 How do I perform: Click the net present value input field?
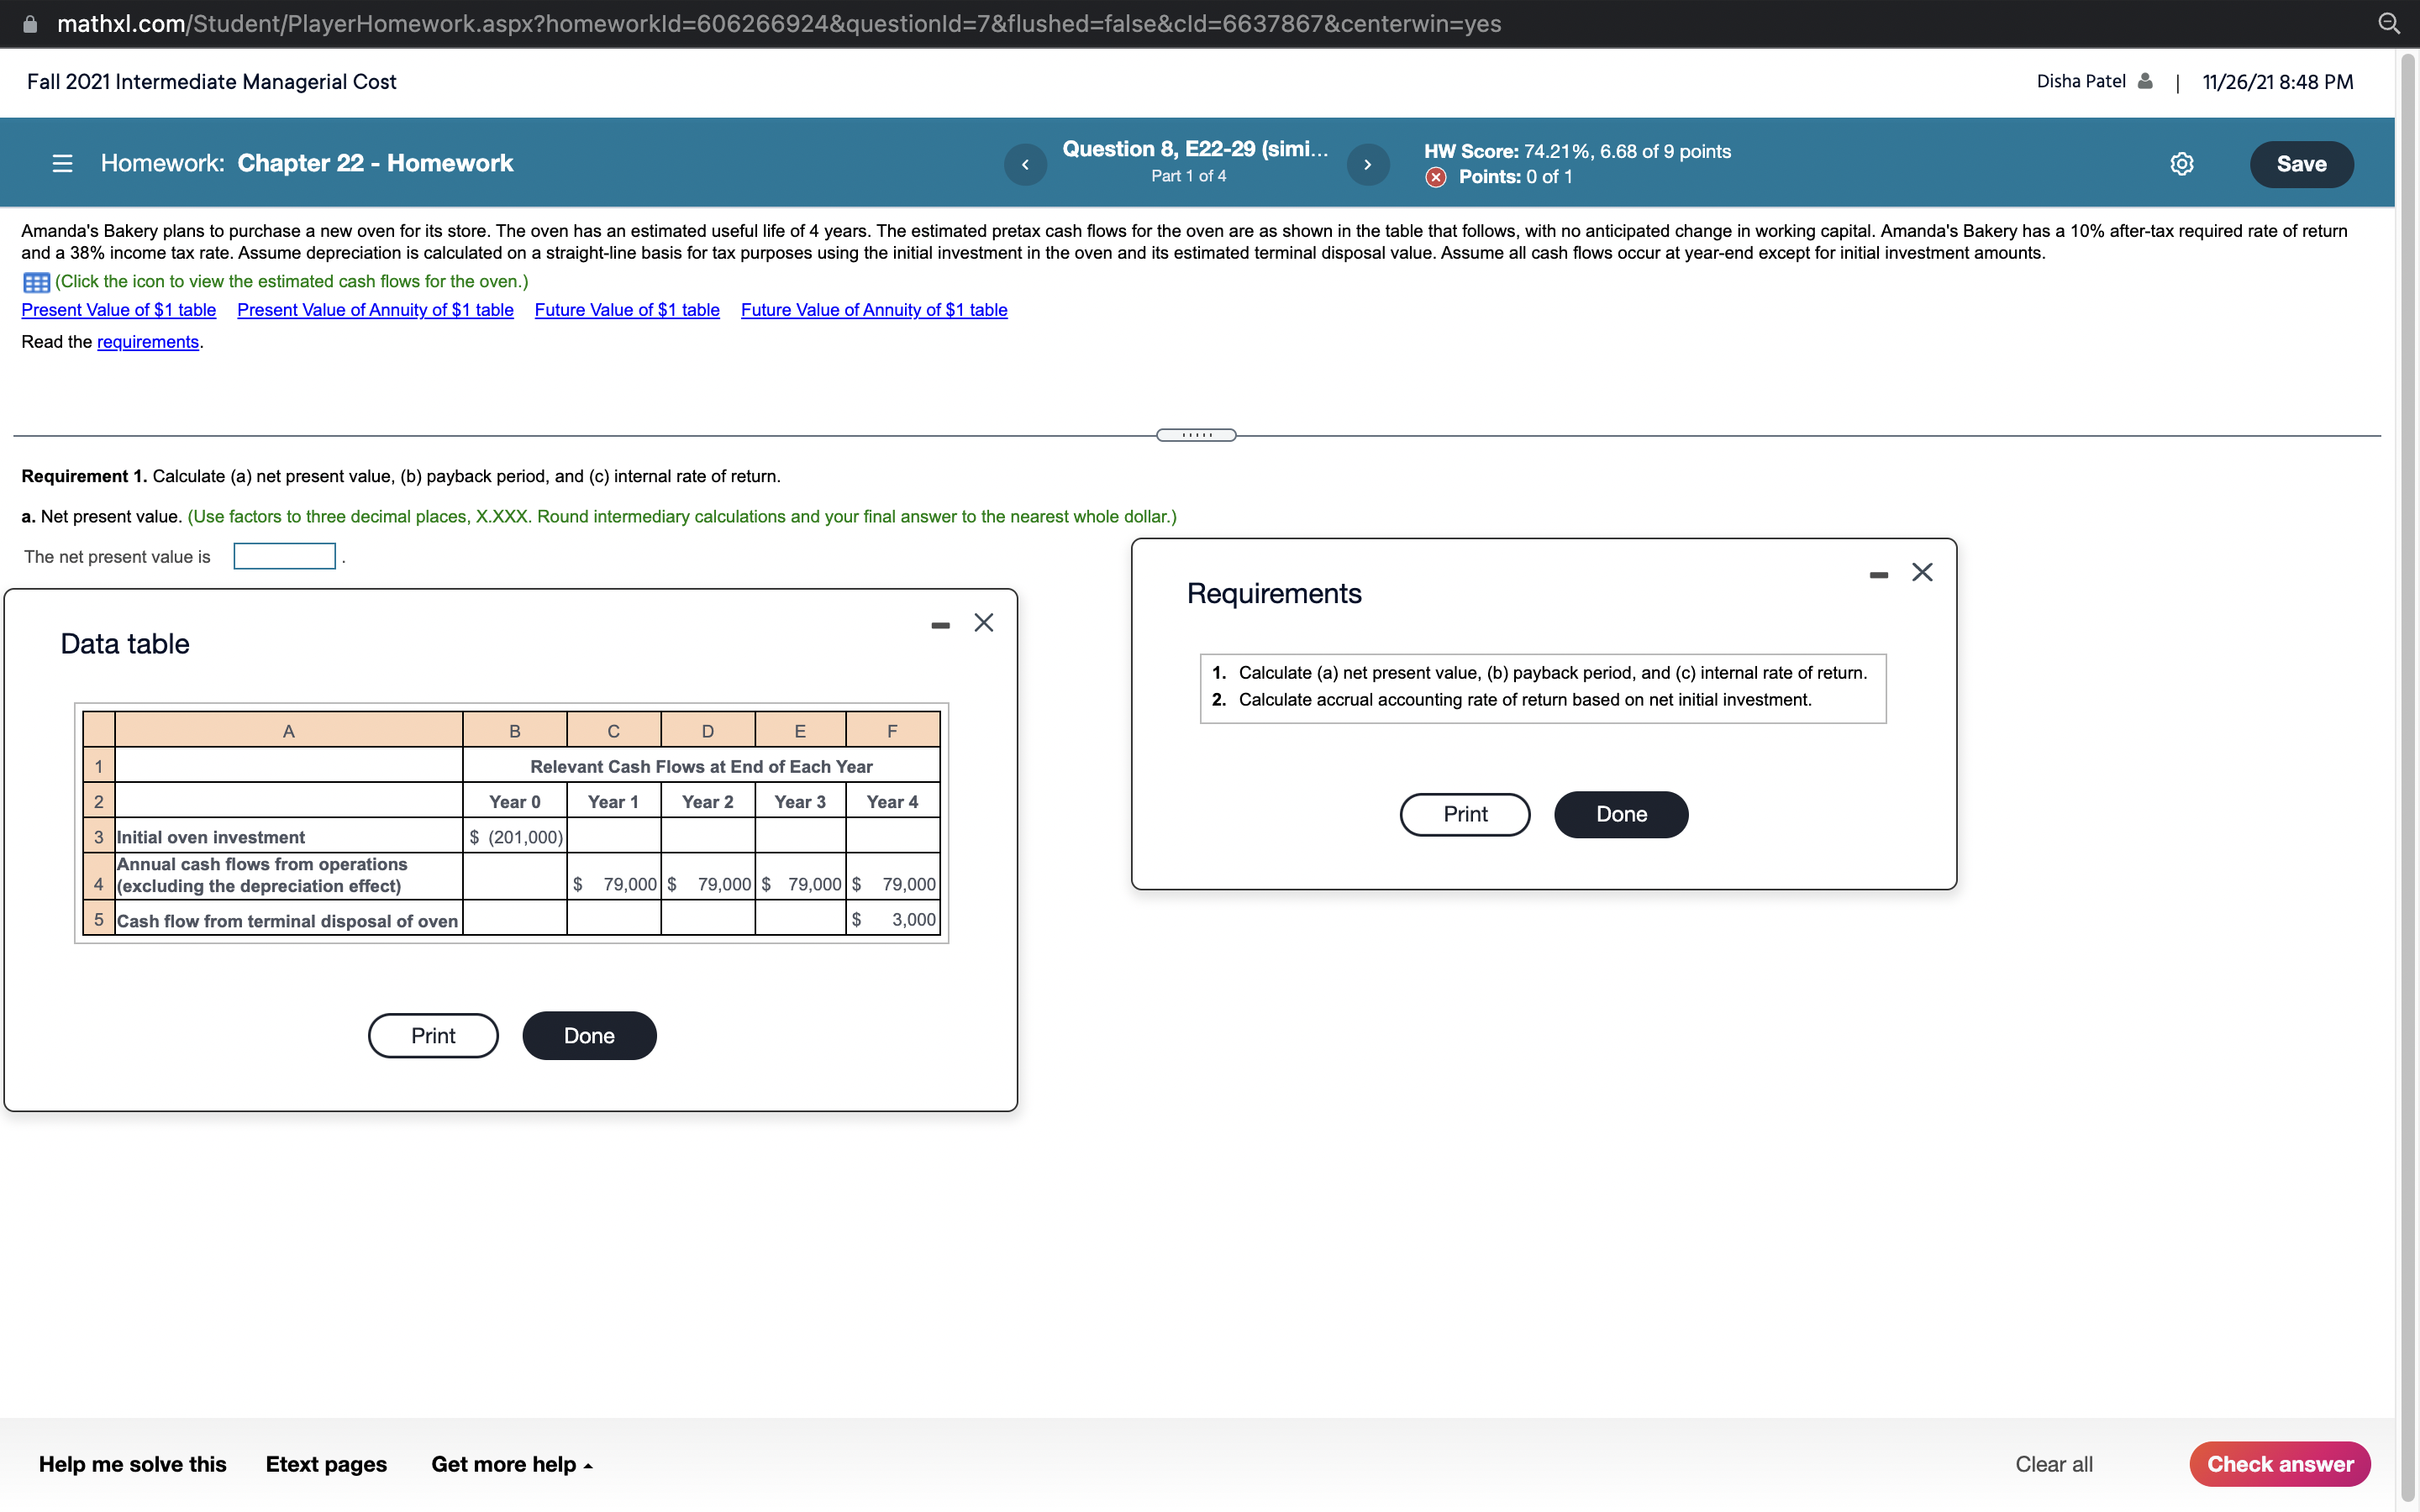coord(283,556)
